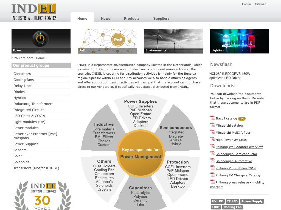Open the Contact link in header

[247, 4]
